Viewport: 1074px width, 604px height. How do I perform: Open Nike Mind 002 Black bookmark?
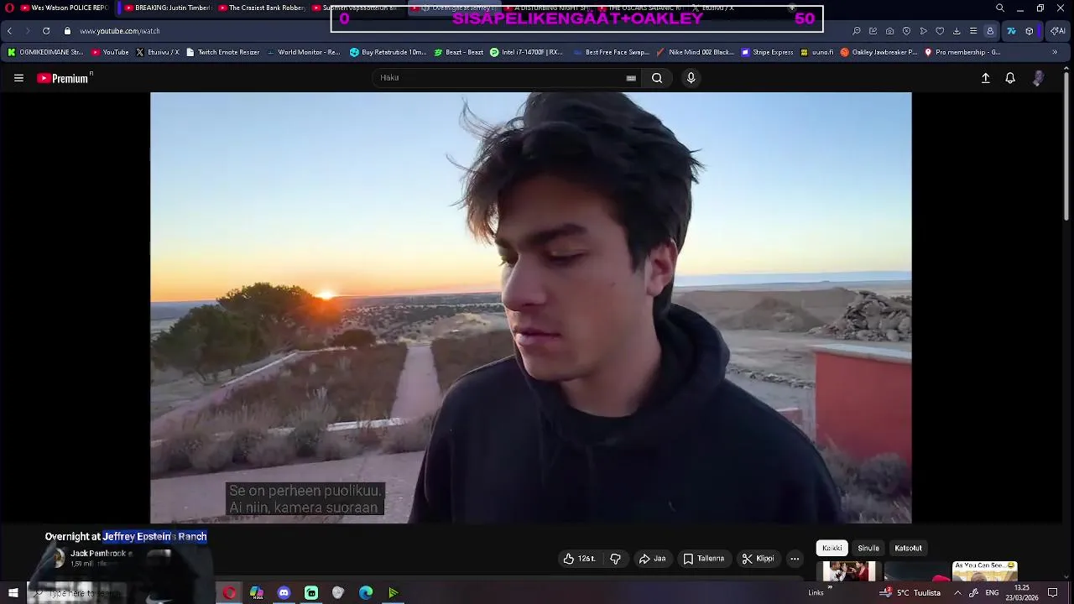(x=696, y=52)
